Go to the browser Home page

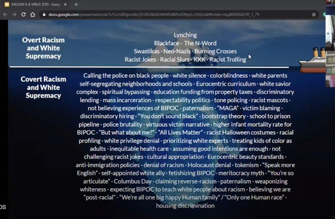click(x=33, y=14)
